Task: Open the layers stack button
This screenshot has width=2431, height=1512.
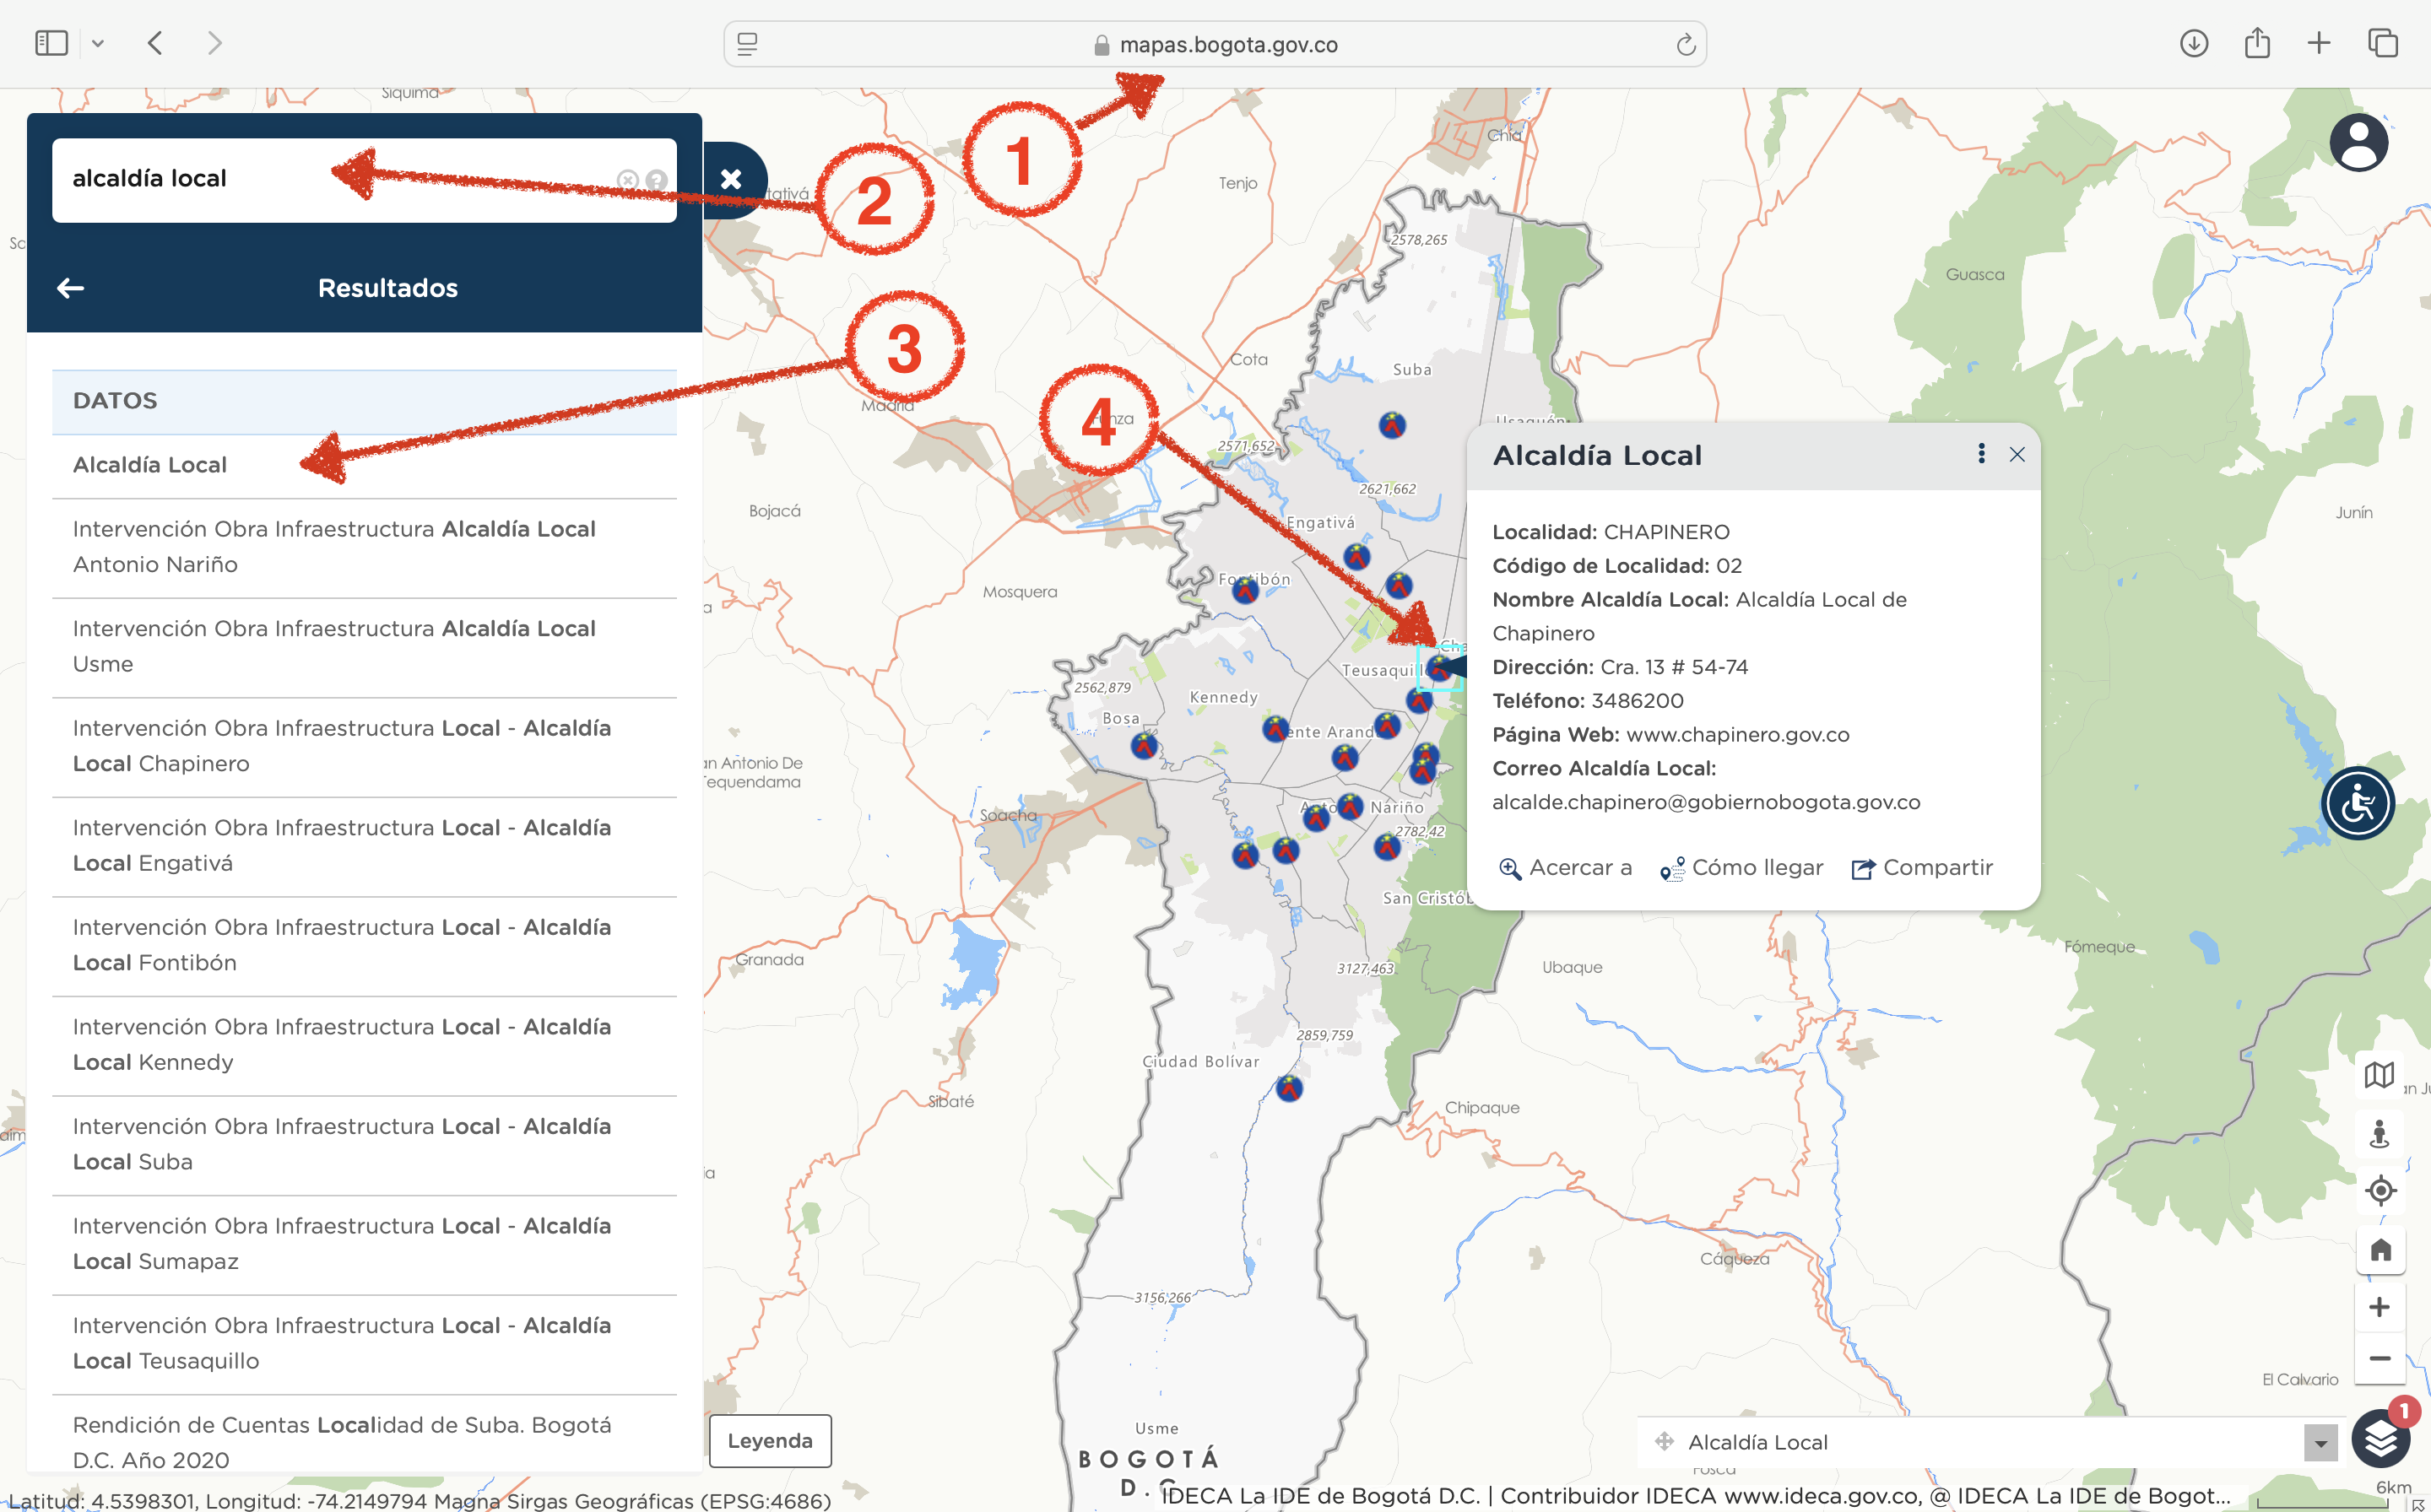Action: [2380, 1439]
